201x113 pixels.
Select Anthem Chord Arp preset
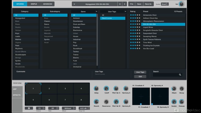coord(163,18)
